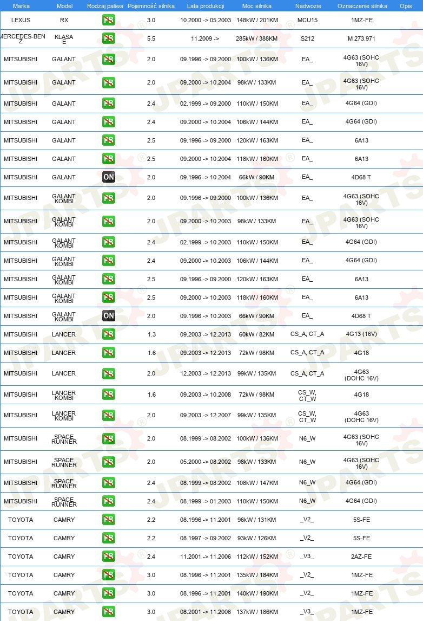Select the MERCEDES-BENZ brand cell
The width and height of the screenshot is (423, 621).
click(22, 38)
